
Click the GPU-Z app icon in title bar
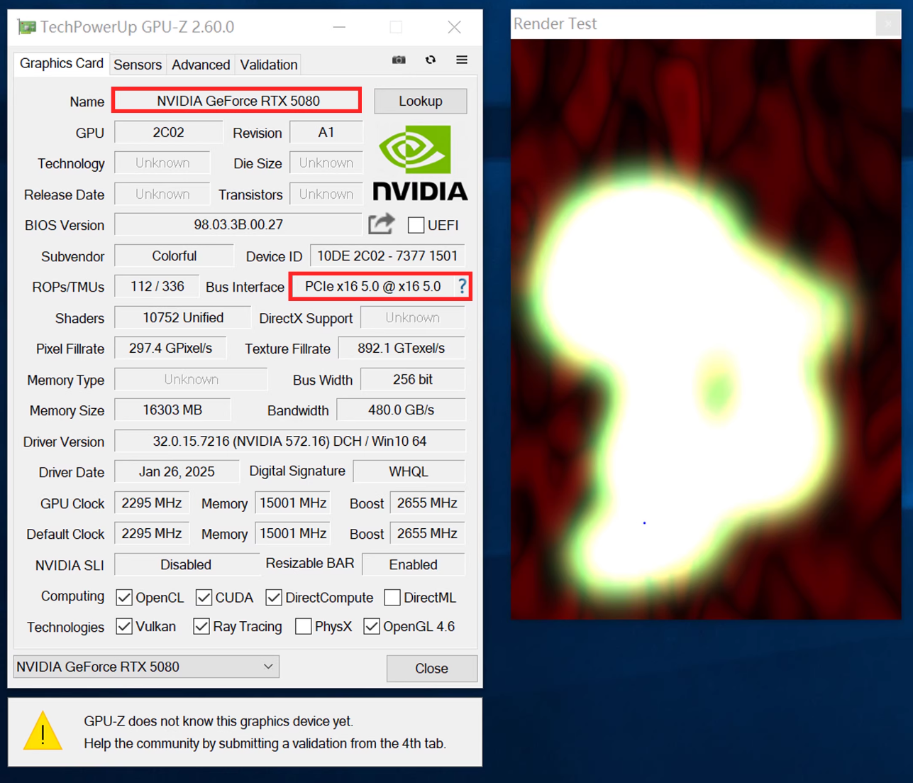point(27,27)
